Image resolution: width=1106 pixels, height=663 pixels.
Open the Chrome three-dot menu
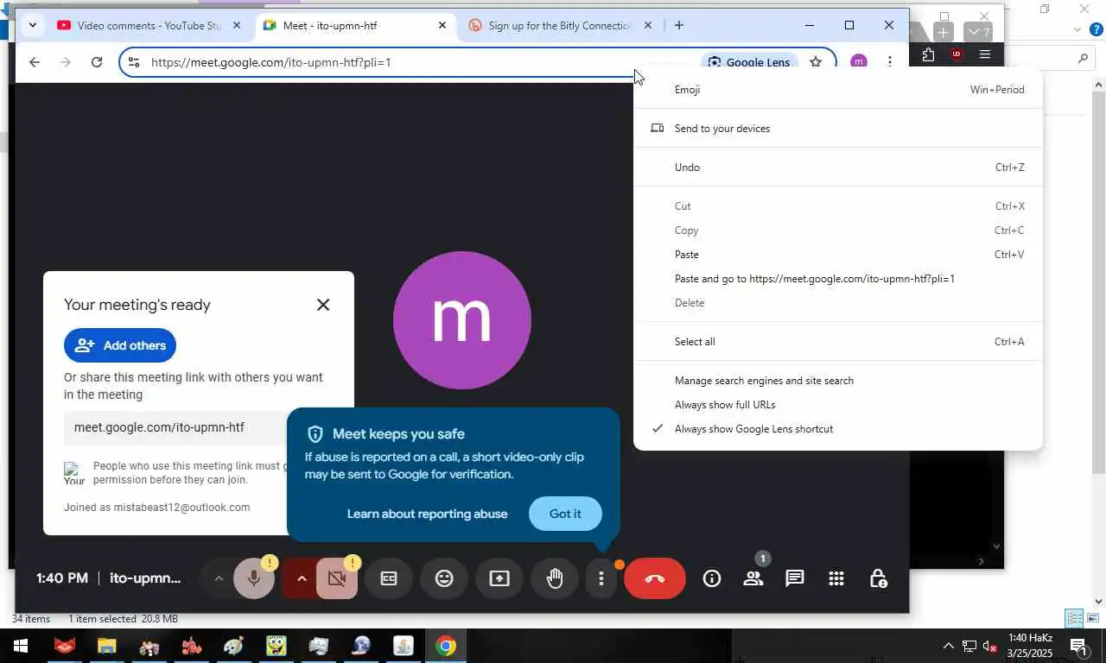tap(889, 62)
